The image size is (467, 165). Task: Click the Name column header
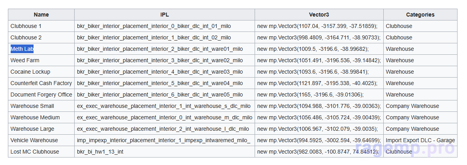click(x=41, y=15)
